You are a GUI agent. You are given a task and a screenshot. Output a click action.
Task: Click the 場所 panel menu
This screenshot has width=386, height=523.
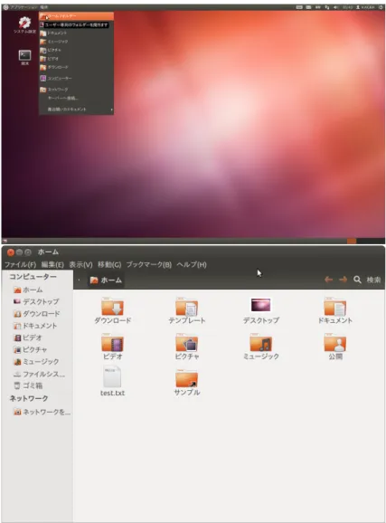click(x=43, y=7)
